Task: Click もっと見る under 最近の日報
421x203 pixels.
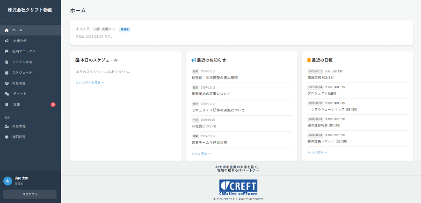Action: (x=317, y=152)
